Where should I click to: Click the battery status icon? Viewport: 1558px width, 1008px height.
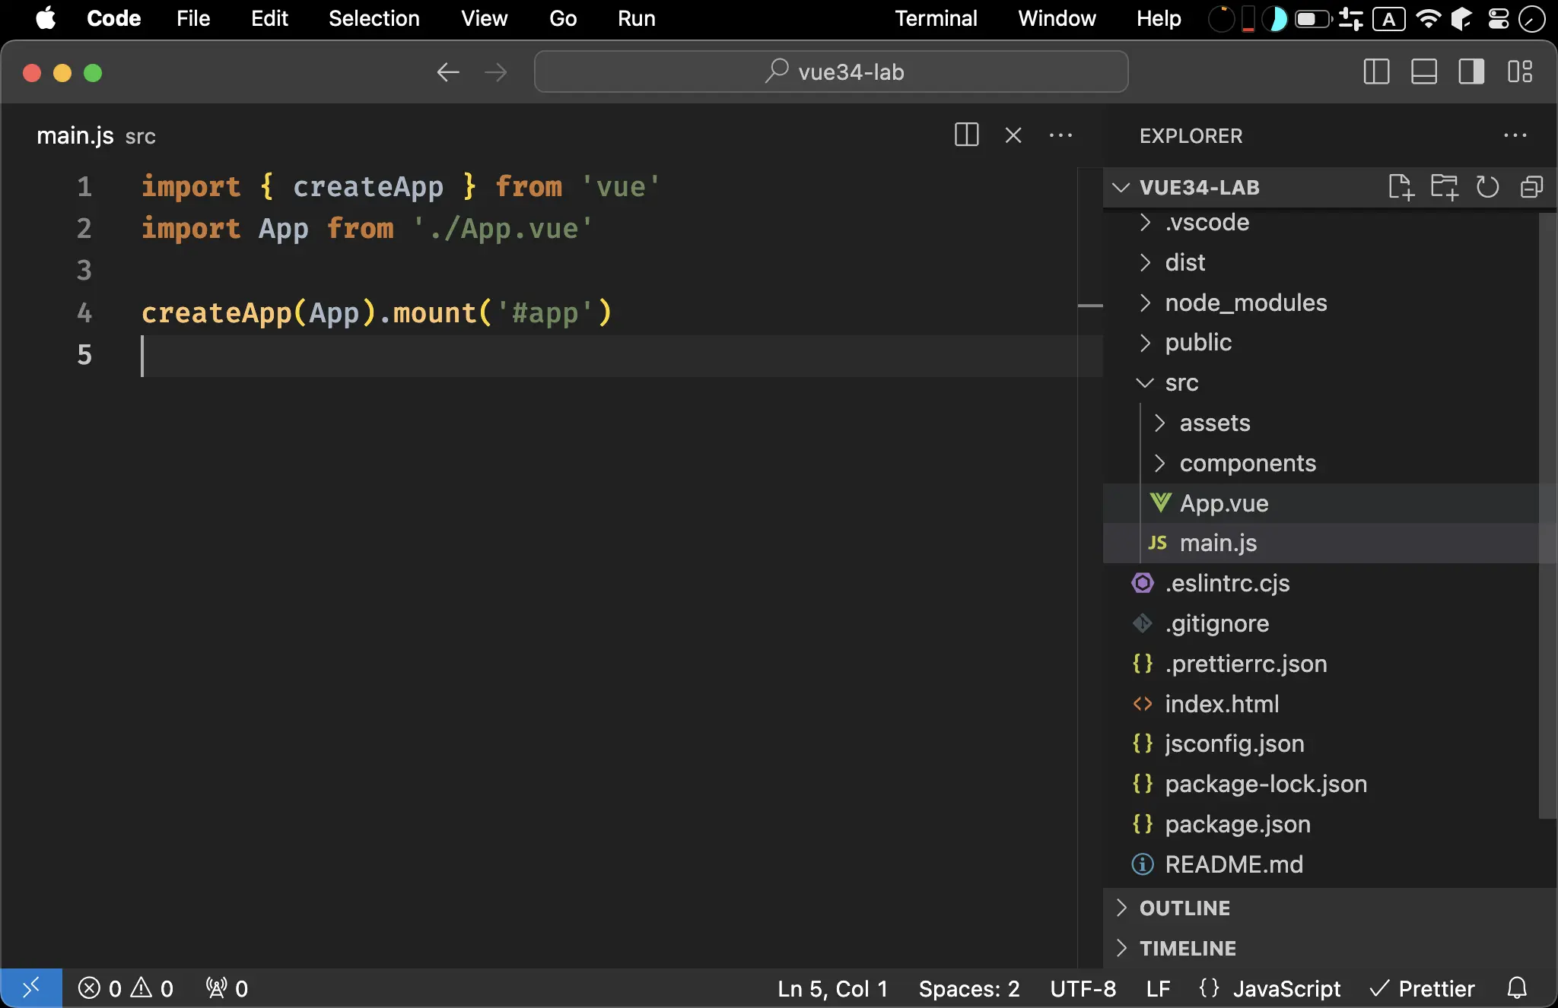1312,18
